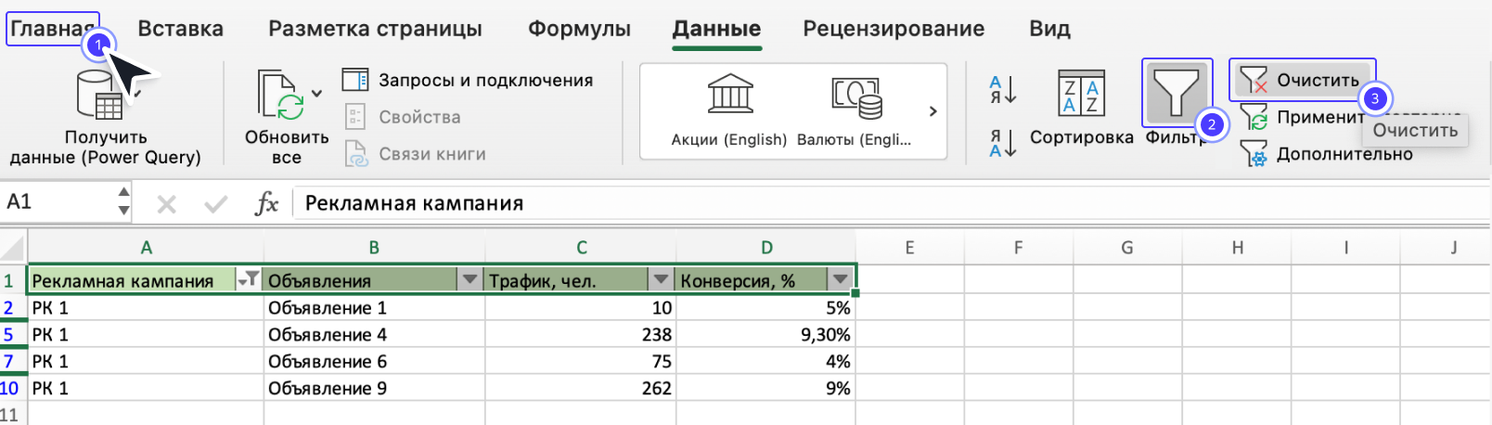Click the Обновить все icon
The width and height of the screenshot is (1492, 425).
[281, 96]
